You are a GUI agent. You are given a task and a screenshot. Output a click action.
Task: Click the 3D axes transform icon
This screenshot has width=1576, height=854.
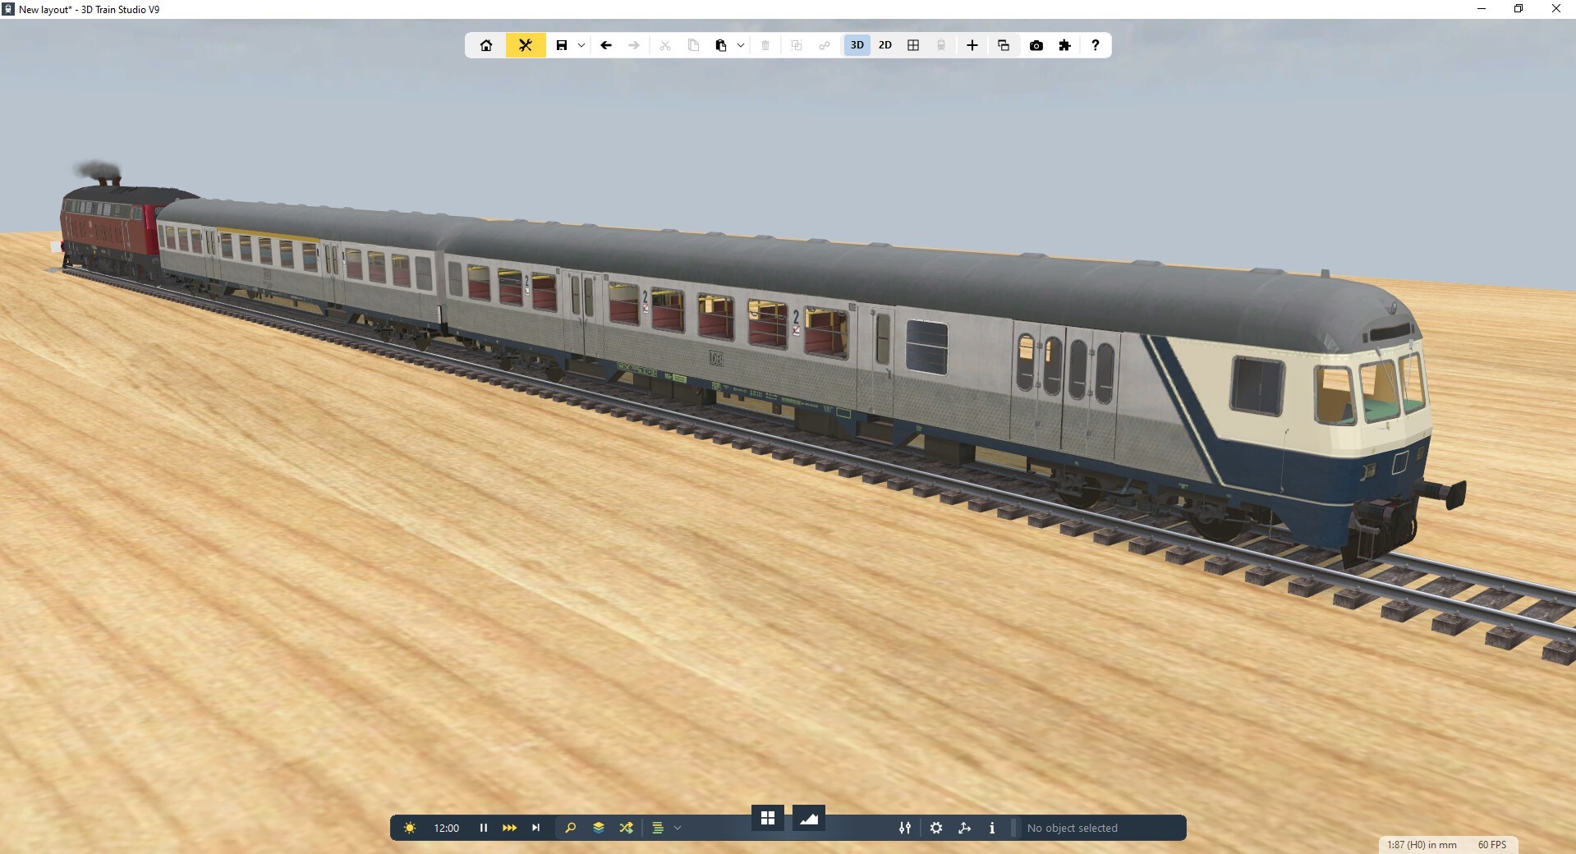(x=965, y=828)
